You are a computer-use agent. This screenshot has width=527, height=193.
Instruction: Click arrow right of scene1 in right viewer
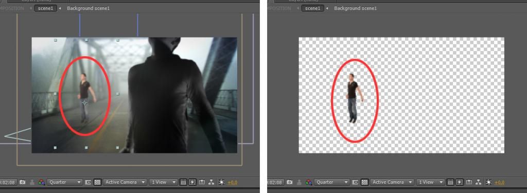point(327,8)
